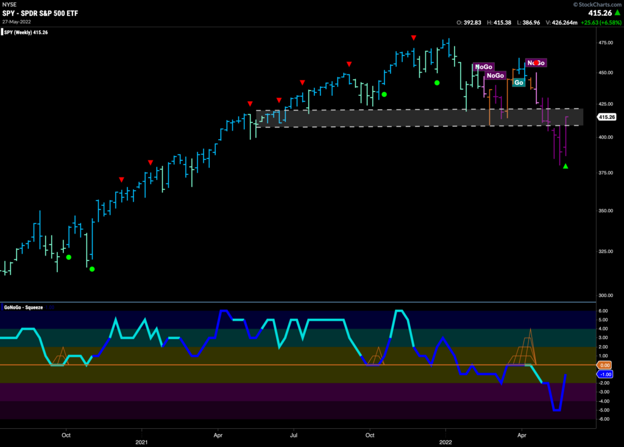Image resolution: width=624 pixels, height=447 pixels.
Task: Click the 425.00 price axis label
Action: click(x=606, y=104)
